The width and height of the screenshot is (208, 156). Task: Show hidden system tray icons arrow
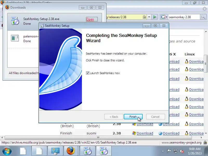click(163, 151)
